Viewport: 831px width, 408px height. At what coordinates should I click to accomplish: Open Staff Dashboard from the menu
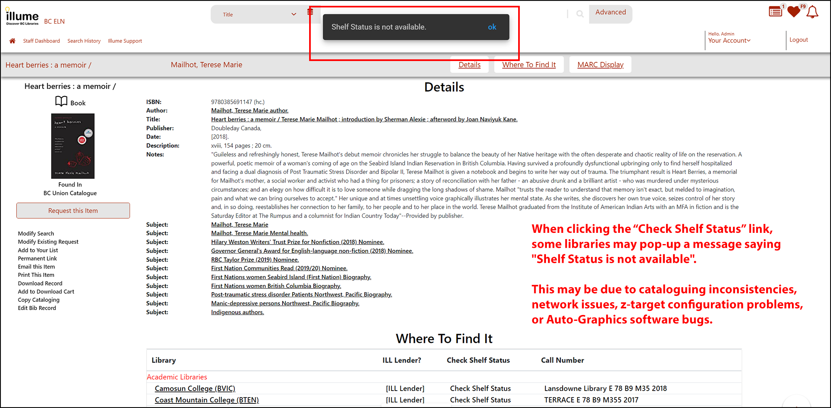pos(42,41)
